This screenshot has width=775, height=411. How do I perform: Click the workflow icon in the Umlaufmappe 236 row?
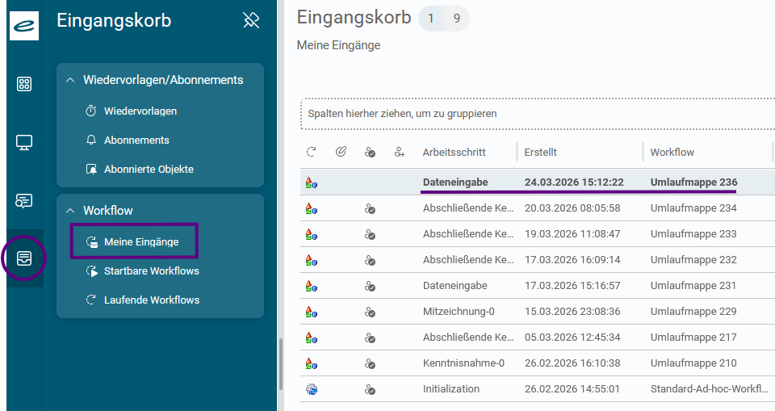tap(312, 182)
